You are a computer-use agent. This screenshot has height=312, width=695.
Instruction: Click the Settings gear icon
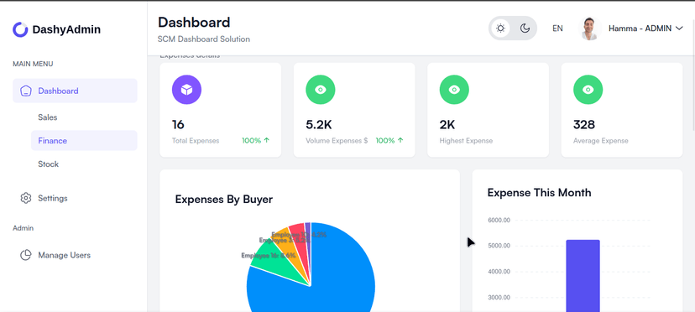coord(26,198)
